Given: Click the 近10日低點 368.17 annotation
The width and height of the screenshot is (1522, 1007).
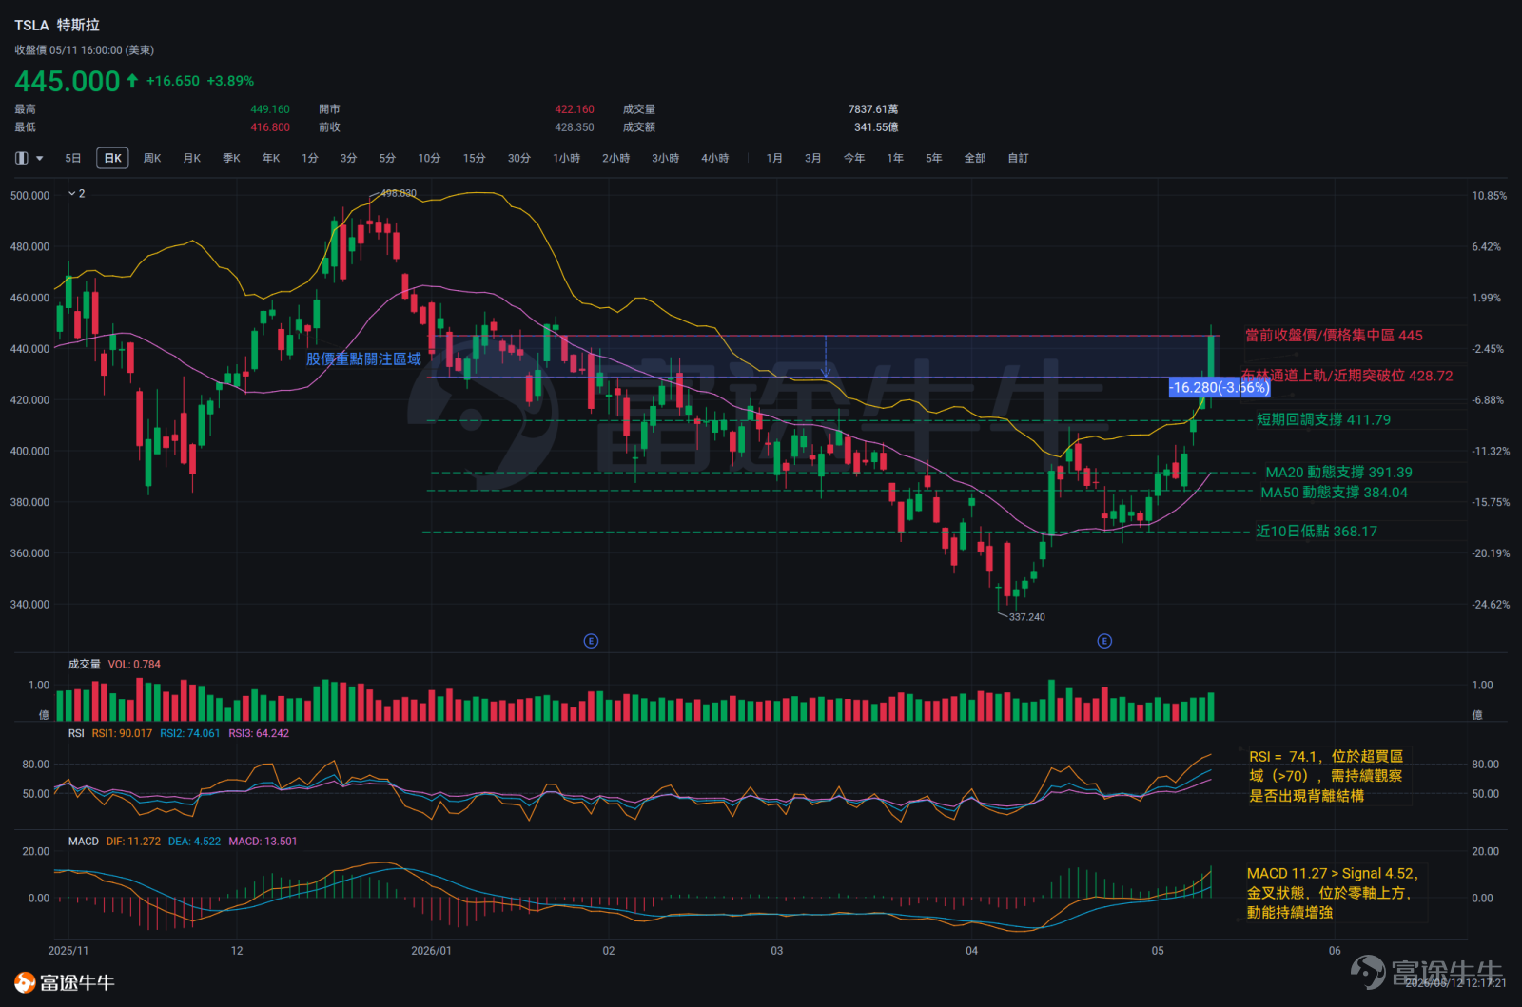Looking at the screenshot, I should click(1317, 531).
